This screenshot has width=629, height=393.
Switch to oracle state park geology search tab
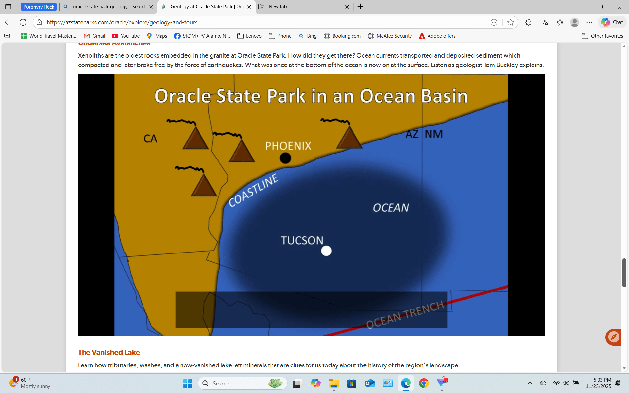108,7
